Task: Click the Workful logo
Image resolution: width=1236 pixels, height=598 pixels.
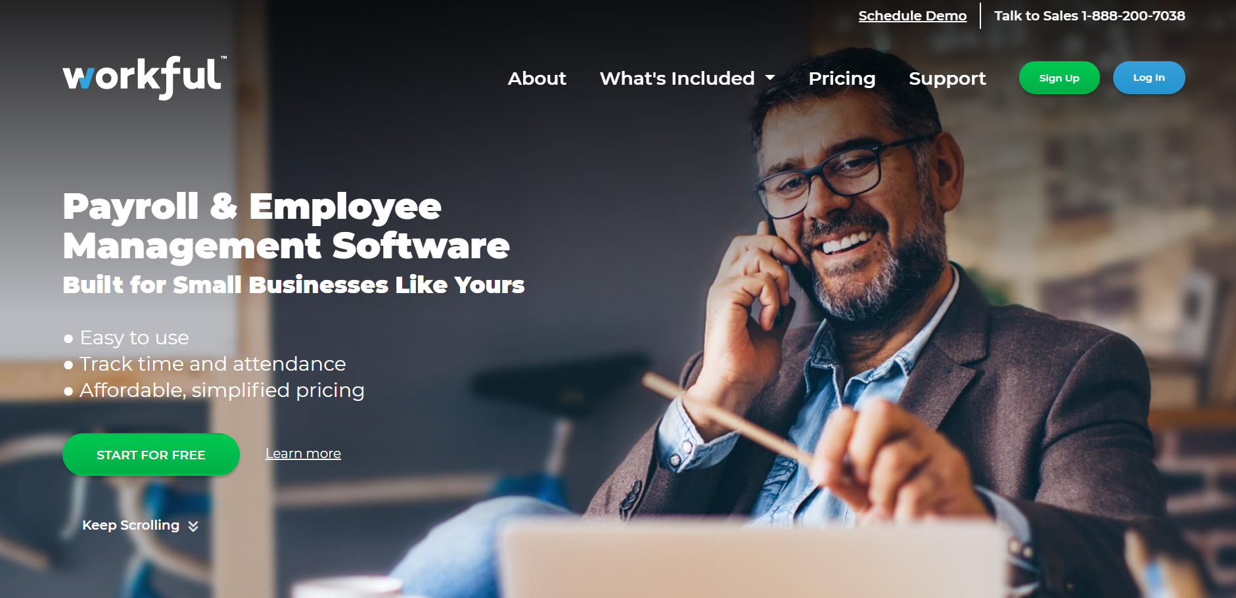Action: 145,78
